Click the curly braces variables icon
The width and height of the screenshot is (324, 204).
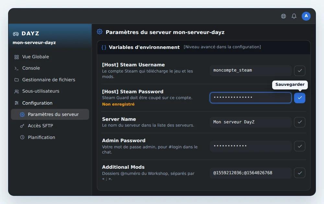[104, 48]
